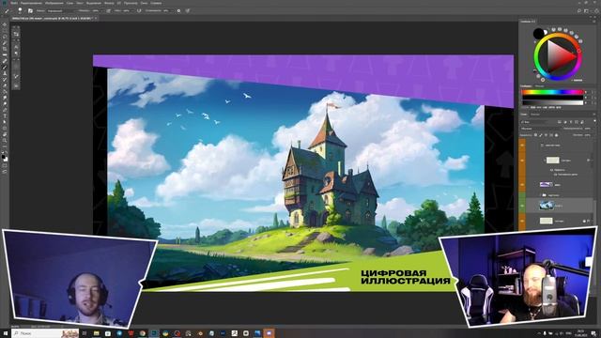Toggle visibility of purple thumbnail layer
This screenshot has width=601, height=338.
click(522, 185)
